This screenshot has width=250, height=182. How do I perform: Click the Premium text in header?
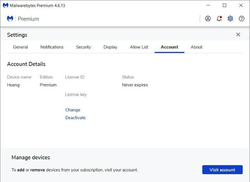(x=28, y=19)
